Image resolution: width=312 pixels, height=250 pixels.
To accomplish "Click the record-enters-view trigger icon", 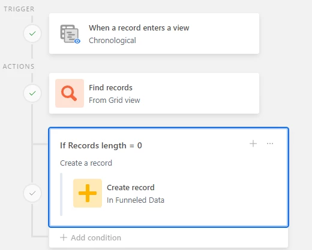I will coord(70,34).
